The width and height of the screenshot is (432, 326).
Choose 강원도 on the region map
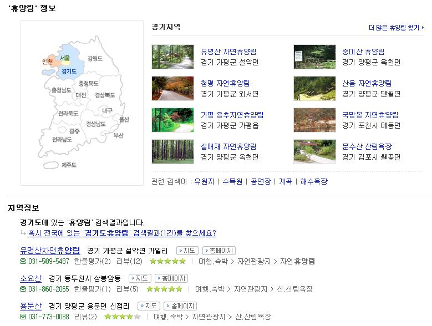95,58
